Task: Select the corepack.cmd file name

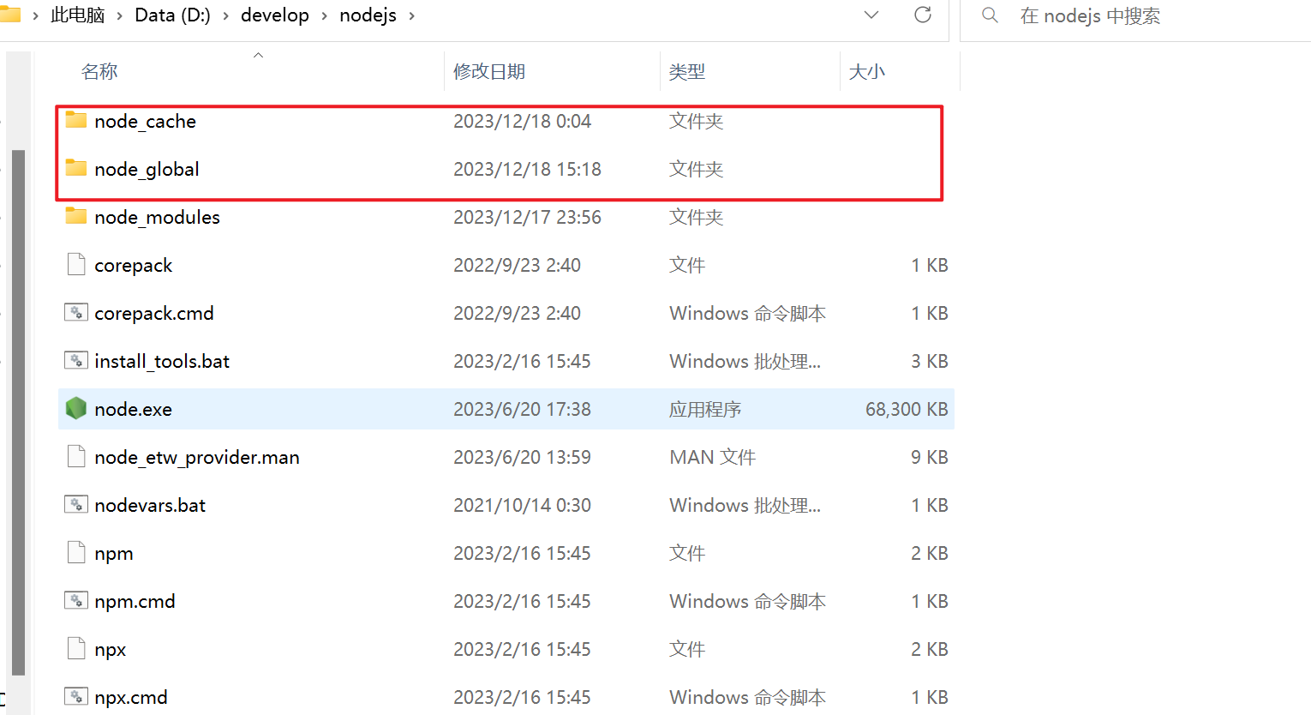Action: click(x=154, y=313)
